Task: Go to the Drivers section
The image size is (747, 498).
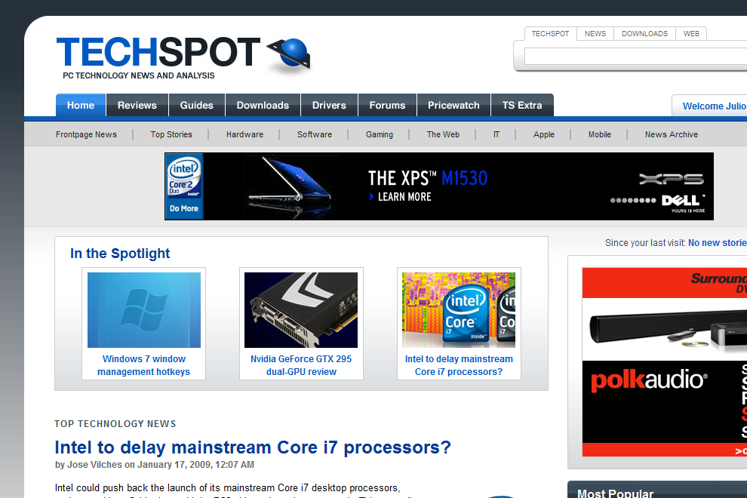Action: (x=329, y=106)
